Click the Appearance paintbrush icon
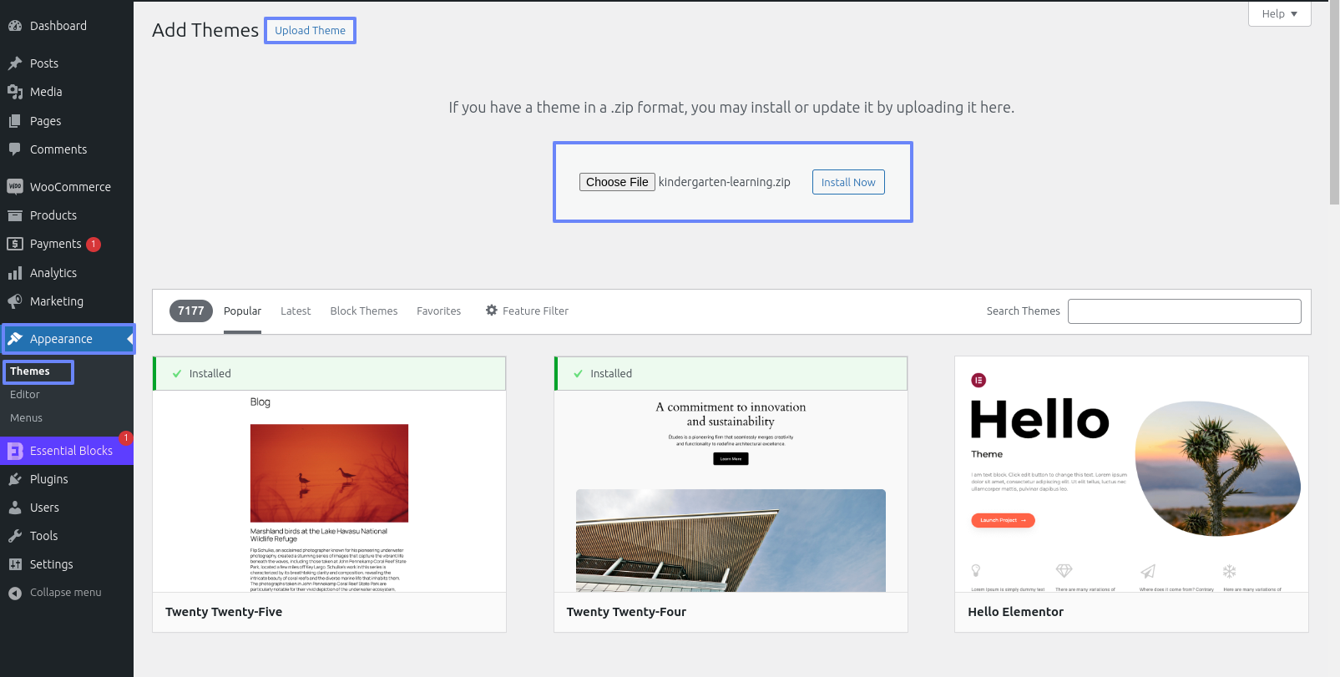Image resolution: width=1340 pixels, height=677 pixels. point(15,339)
